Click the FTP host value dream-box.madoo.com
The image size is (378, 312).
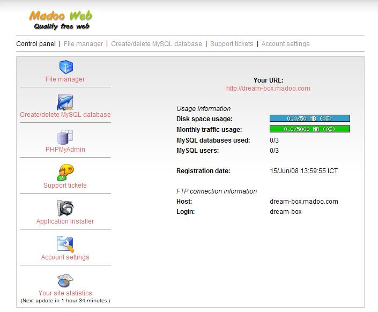[304, 202]
